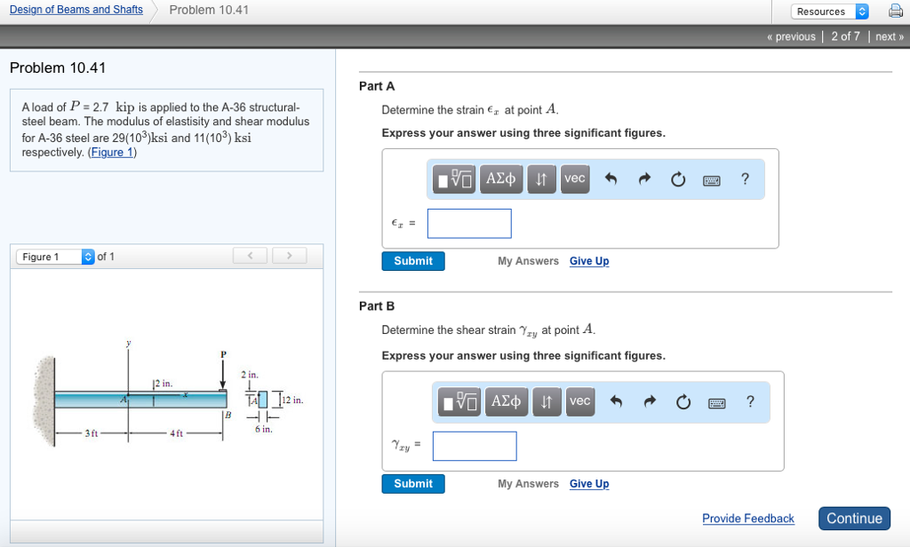The width and height of the screenshot is (910, 547).
Task: Go to next figure arrow
Action: click(x=290, y=255)
